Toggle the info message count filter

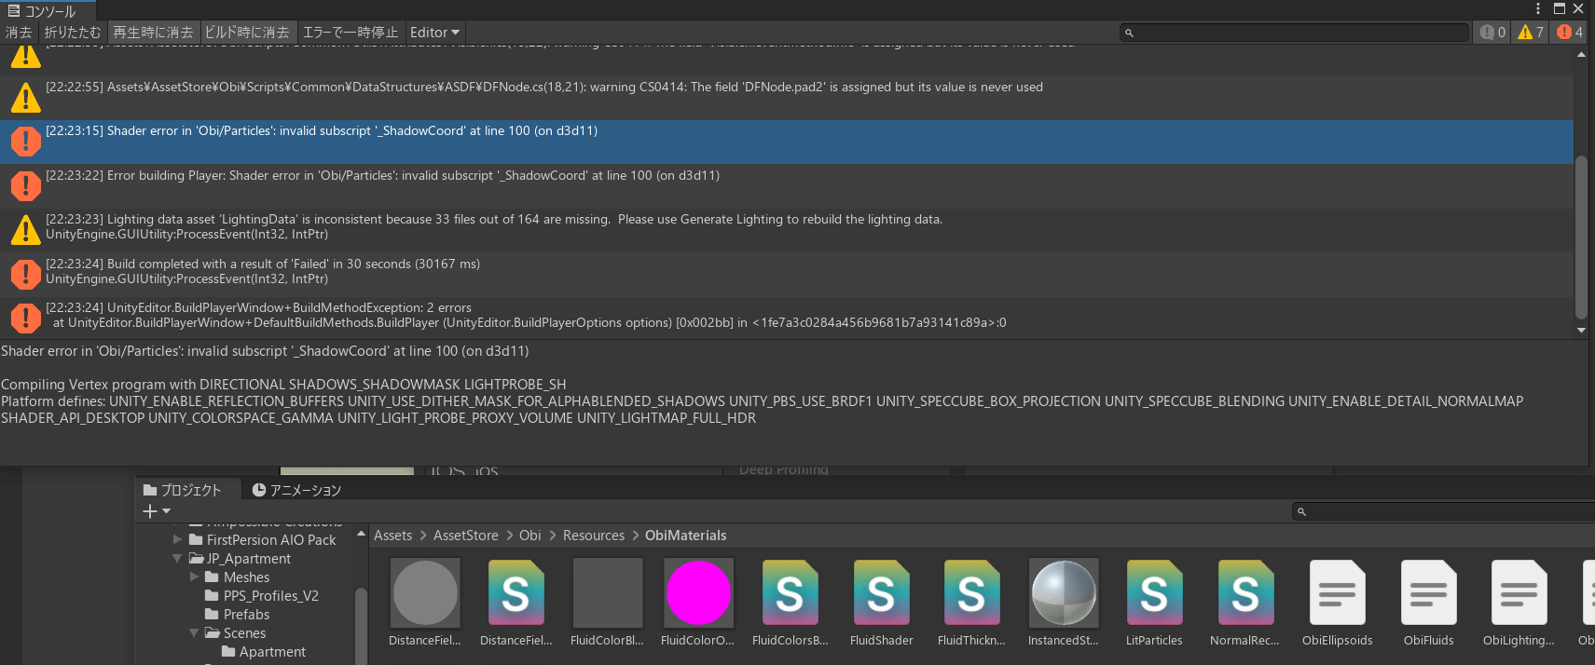pyautogui.click(x=1492, y=33)
